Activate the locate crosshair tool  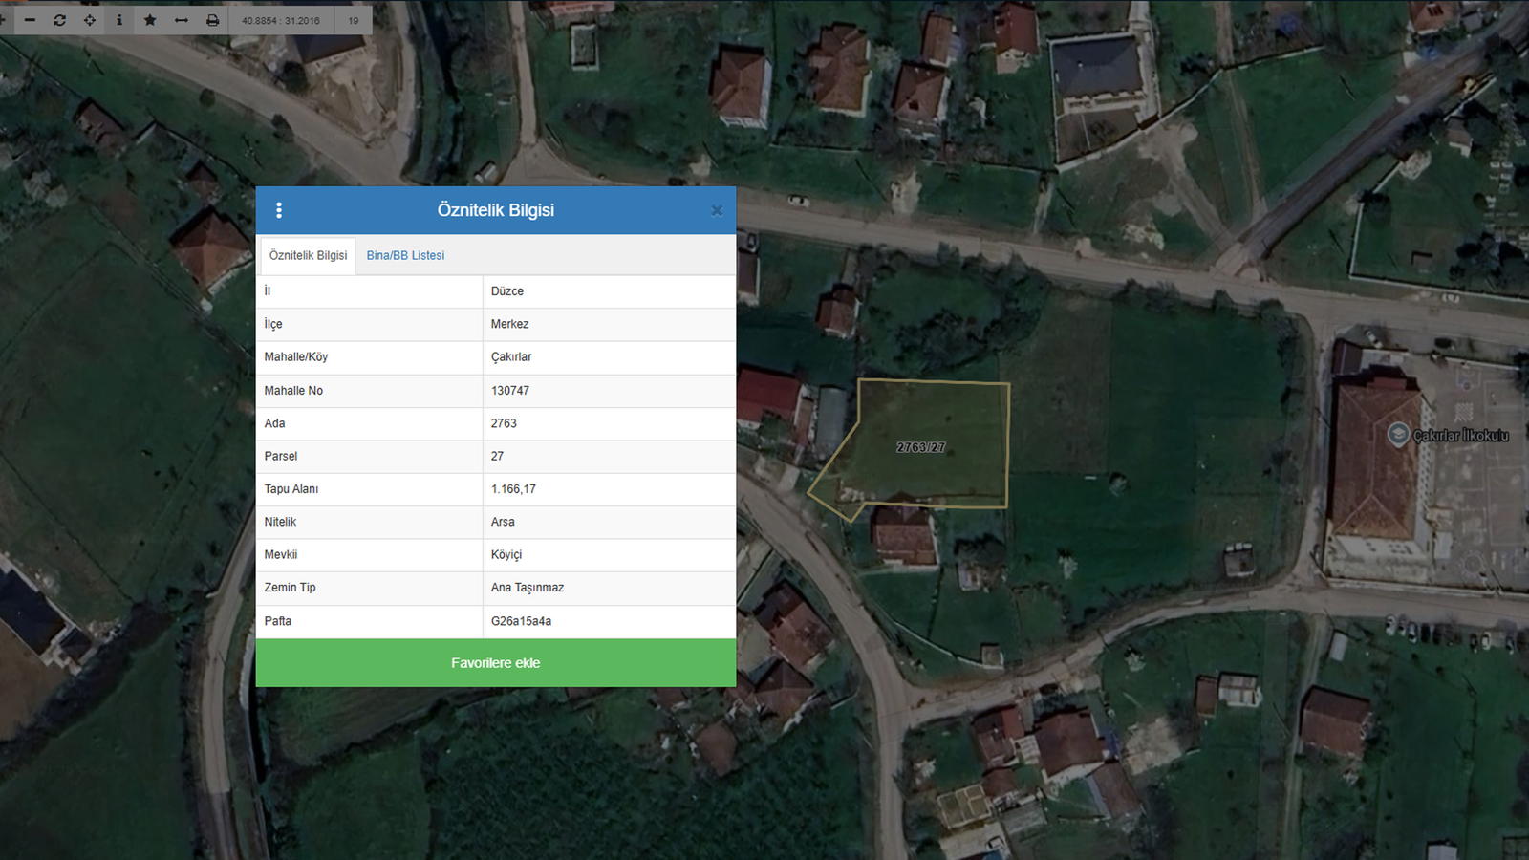[90, 20]
